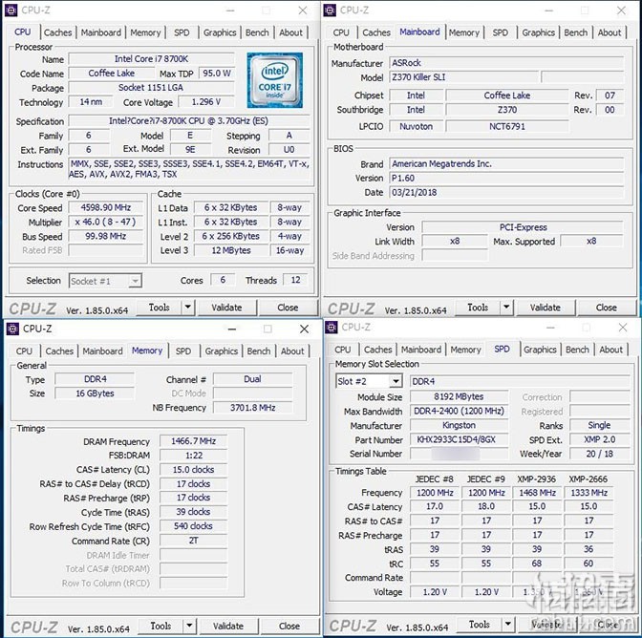642x638 pixels.
Task: Click CPU-Z app icon in top-left window title bar
Action: point(11,11)
